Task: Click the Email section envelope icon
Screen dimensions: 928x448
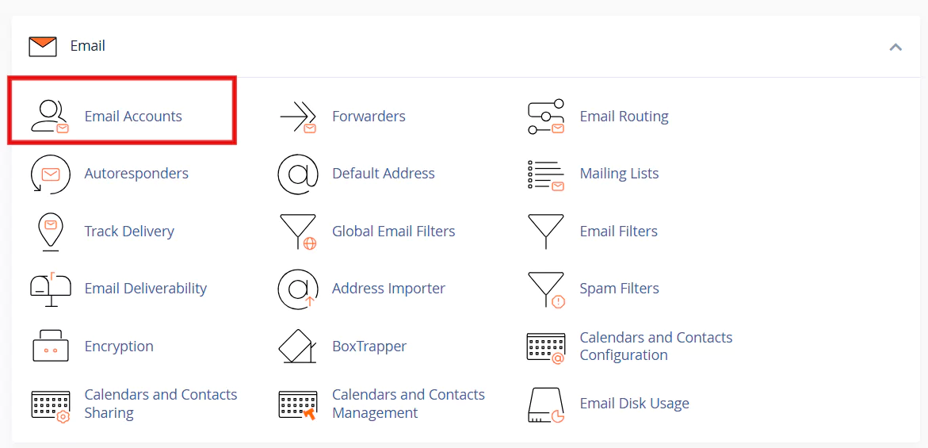Action: pos(43,46)
